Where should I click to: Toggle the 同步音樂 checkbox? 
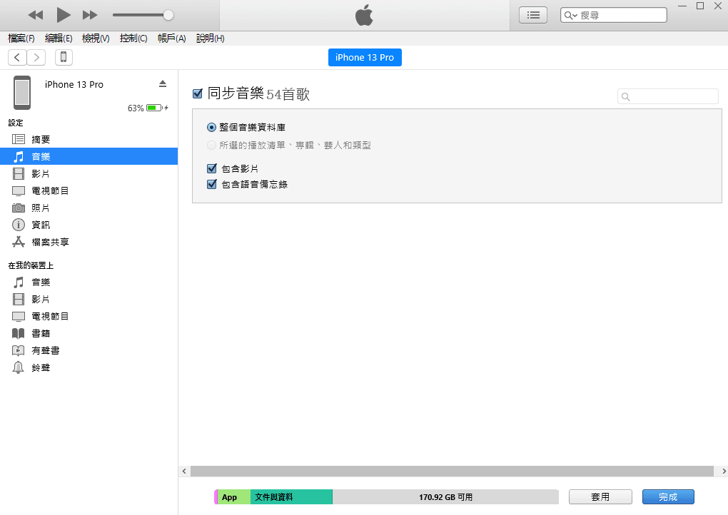pos(197,93)
